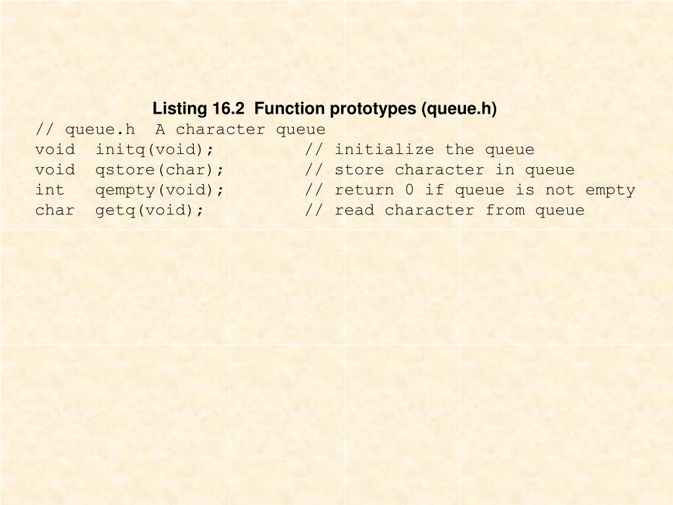Select the queue.h header comment line

pos(180,130)
